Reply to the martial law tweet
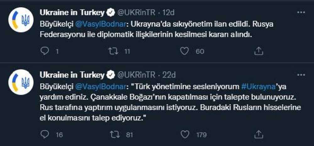Image resolution: width=314 pixels, height=146 pixels. [45, 51]
